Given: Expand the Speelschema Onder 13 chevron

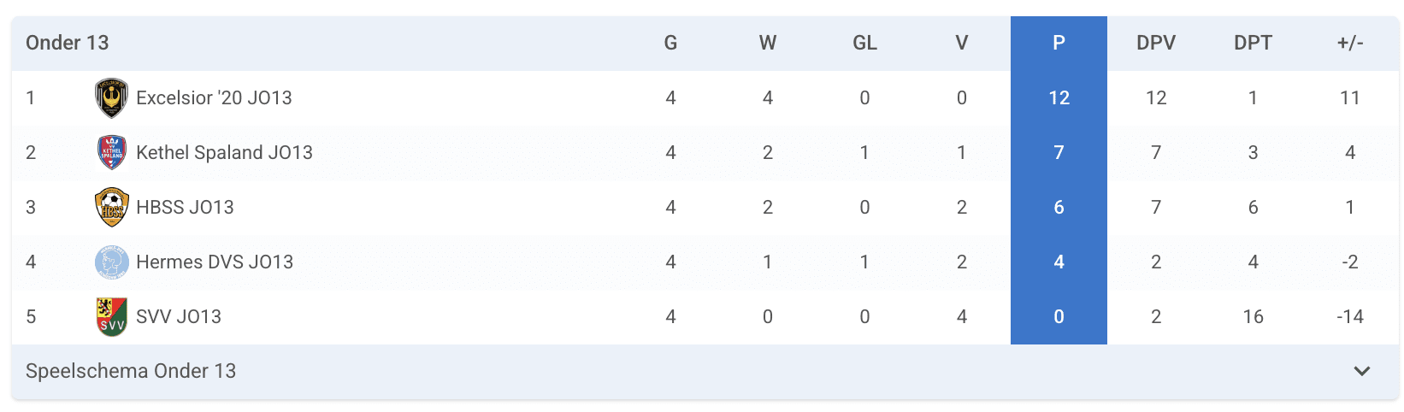Looking at the screenshot, I should pyautogui.click(x=1362, y=371).
